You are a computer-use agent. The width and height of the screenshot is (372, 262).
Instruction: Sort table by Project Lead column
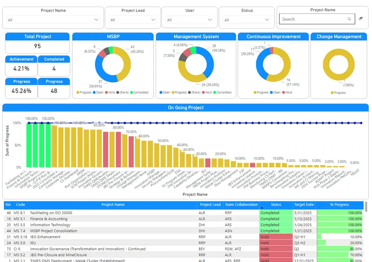(x=210, y=204)
